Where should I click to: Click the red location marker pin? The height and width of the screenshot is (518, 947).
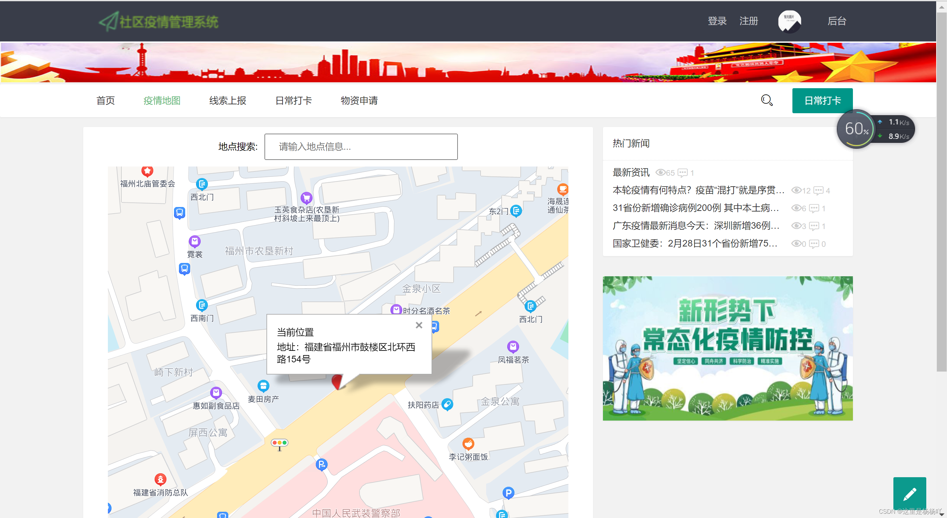[x=337, y=381]
